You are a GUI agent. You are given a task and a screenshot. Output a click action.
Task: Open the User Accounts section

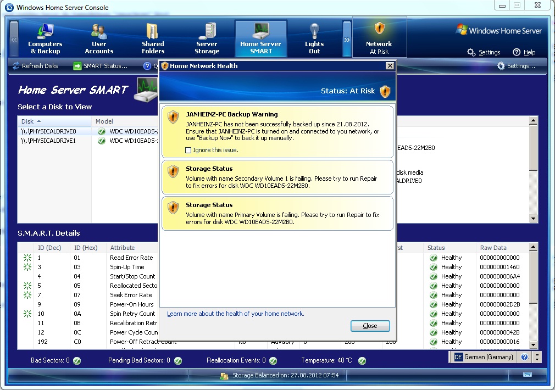tap(98, 37)
